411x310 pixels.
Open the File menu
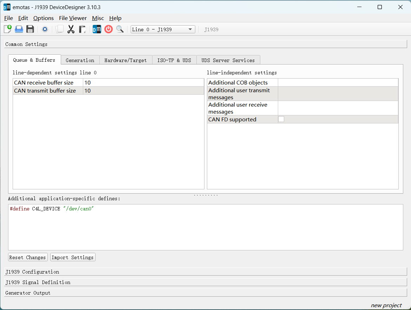(9, 18)
